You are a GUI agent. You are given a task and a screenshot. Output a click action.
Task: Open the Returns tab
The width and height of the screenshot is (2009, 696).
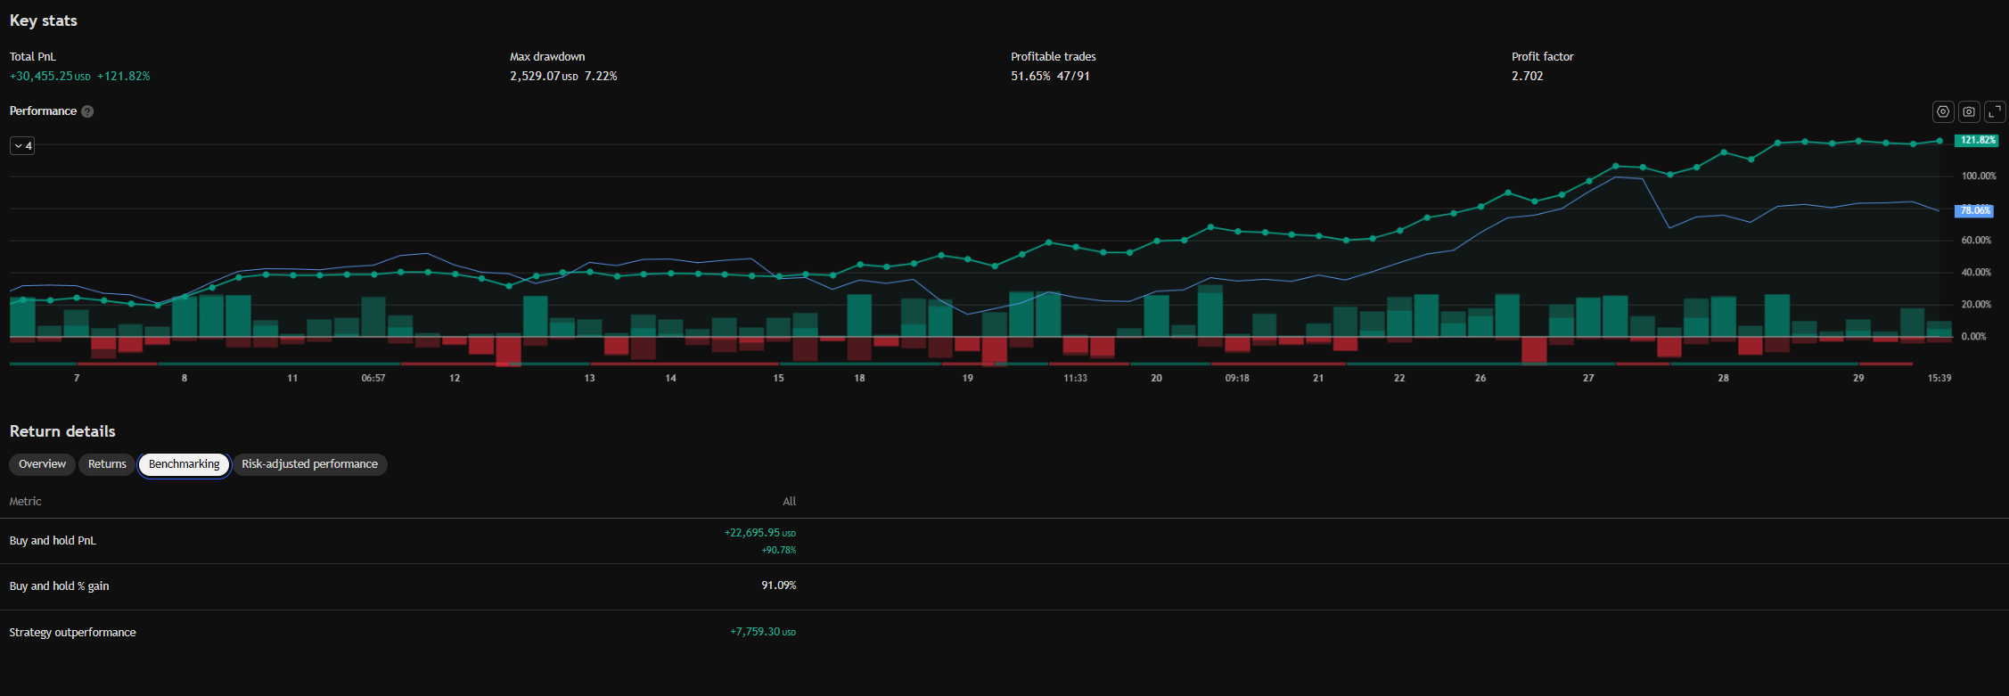[x=107, y=464]
